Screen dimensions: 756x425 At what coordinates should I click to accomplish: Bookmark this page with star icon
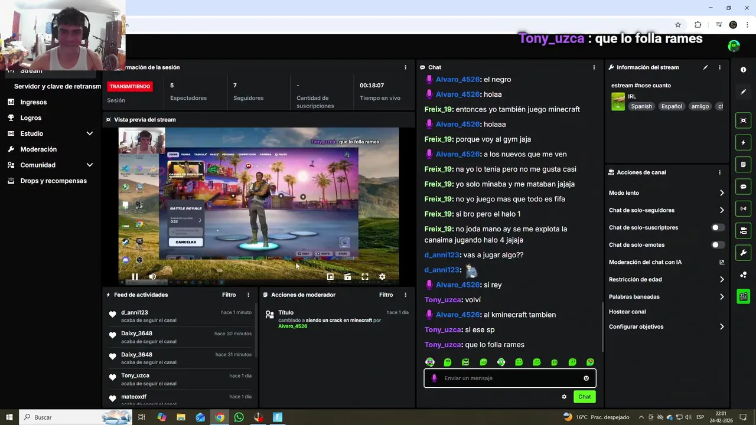(x=678, y=25)
